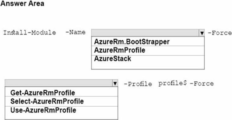This screenshot has height=120, width=232.
Task: Click the gray module name combo field
Action: click(145, 33)
